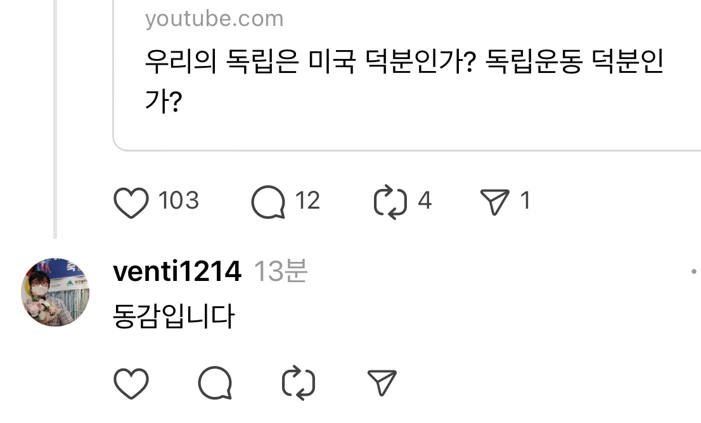Repost venti1214's reply
Image resolution: width=701 pixels, height=423 pixels.
pyautogui.click(x=299, y=382)
